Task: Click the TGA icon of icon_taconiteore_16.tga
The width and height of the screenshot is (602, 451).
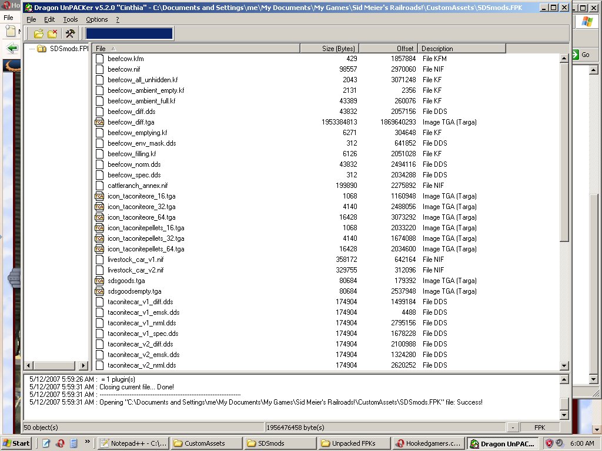Action: [x=99, y=196]
